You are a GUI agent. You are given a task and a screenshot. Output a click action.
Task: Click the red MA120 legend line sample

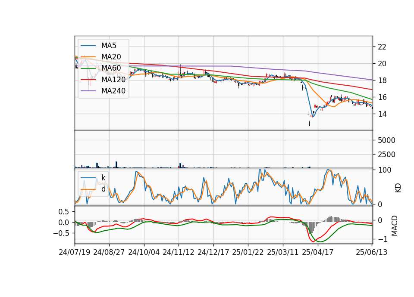click(x=88, y=79)
